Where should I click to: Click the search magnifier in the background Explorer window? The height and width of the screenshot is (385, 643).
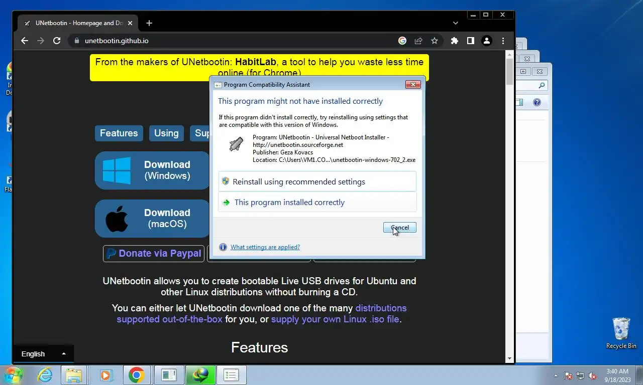pos(542,86)
